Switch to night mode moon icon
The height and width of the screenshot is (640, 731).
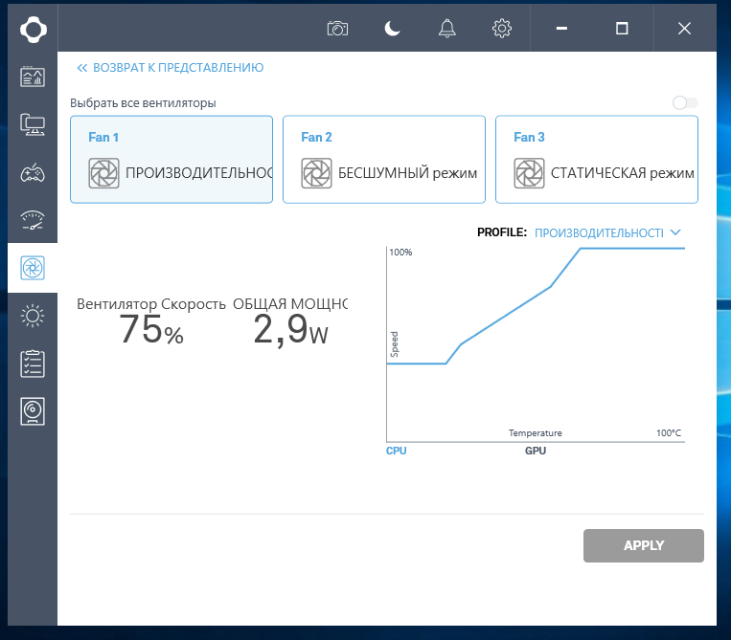point(392,29)
